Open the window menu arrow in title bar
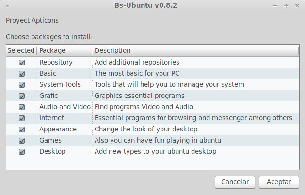305x195 pixels. [8, 6]
